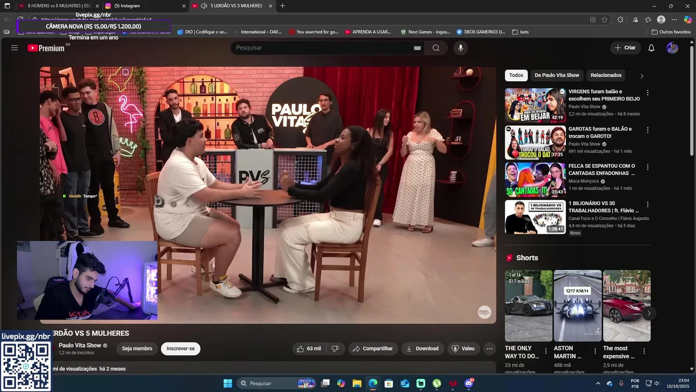Open options for THE ONLY WAY short
The height and width of the screenshot is (392, 696).
tap(546, 351)
